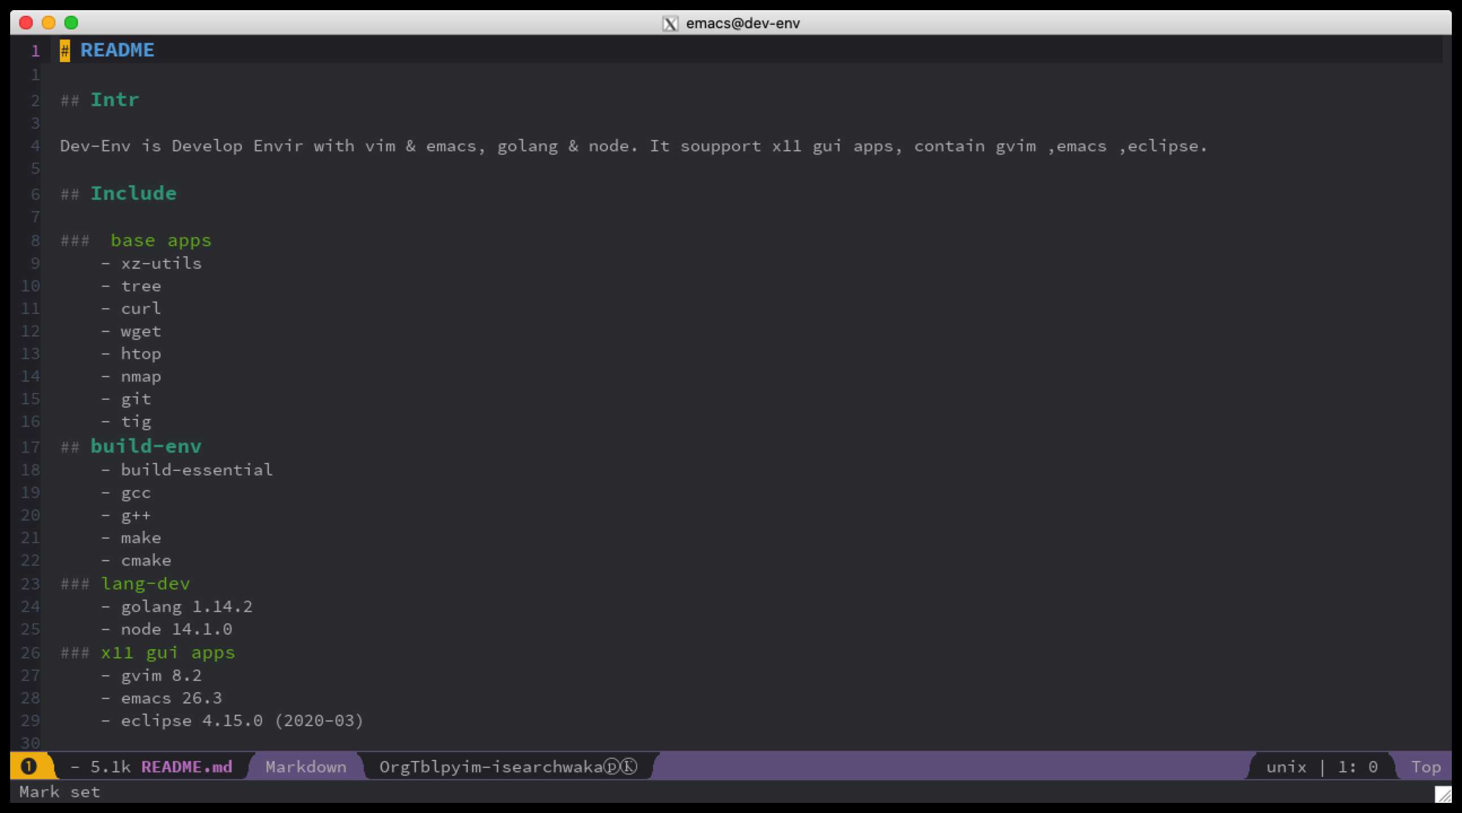Click the htop list item
This screenshot has height=813, width=1462.
tap(141, 354)
